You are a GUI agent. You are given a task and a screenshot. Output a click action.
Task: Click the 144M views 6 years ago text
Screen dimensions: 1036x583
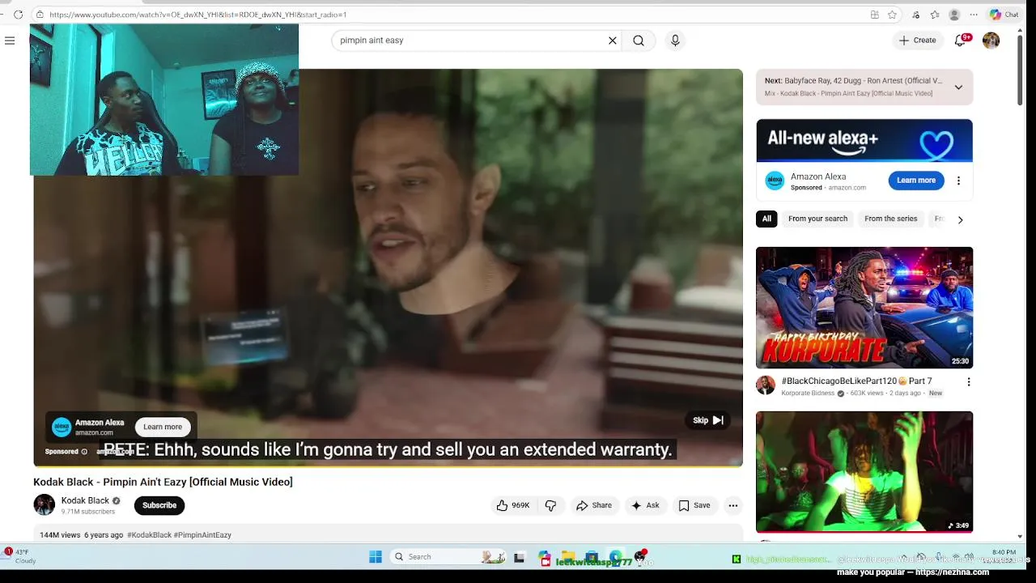pos(81,535)
